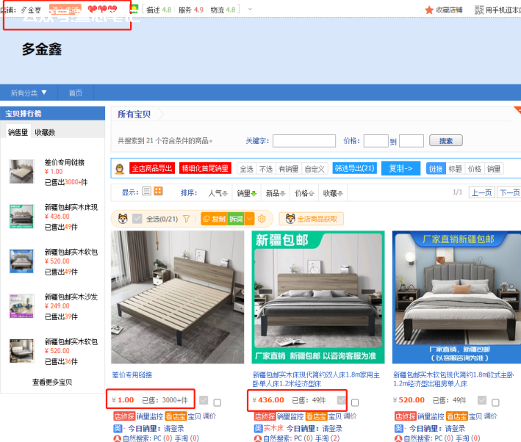
Task: Click the blue 复制-> button
Action: (400, 168)
